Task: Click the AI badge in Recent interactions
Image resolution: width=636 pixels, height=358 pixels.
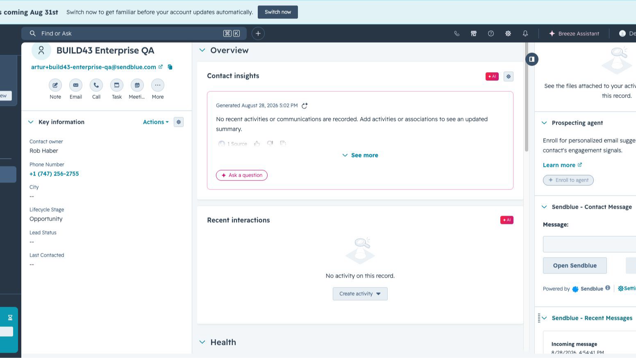Action: point(507,220)
